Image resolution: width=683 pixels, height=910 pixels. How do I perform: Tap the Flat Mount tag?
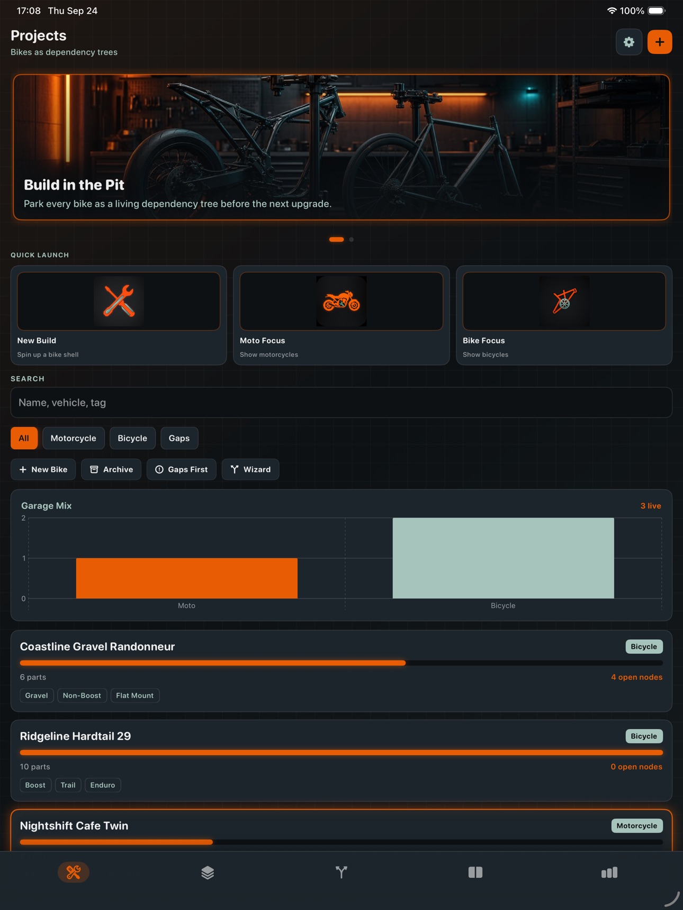135,696
